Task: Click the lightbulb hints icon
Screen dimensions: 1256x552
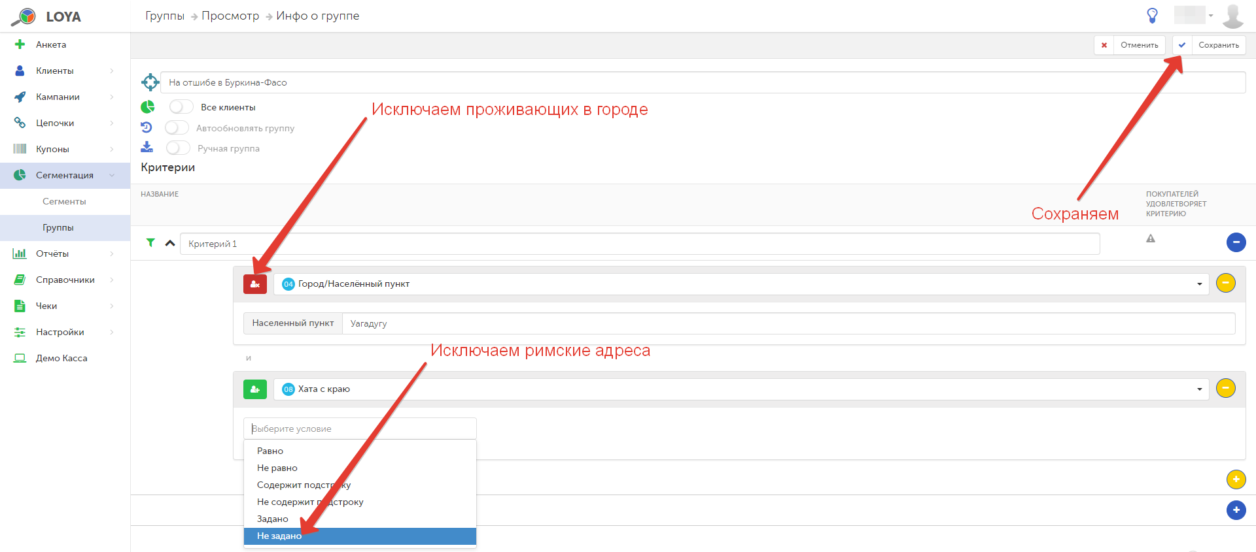Action: pyautogui.click(x=1152, y=16)
